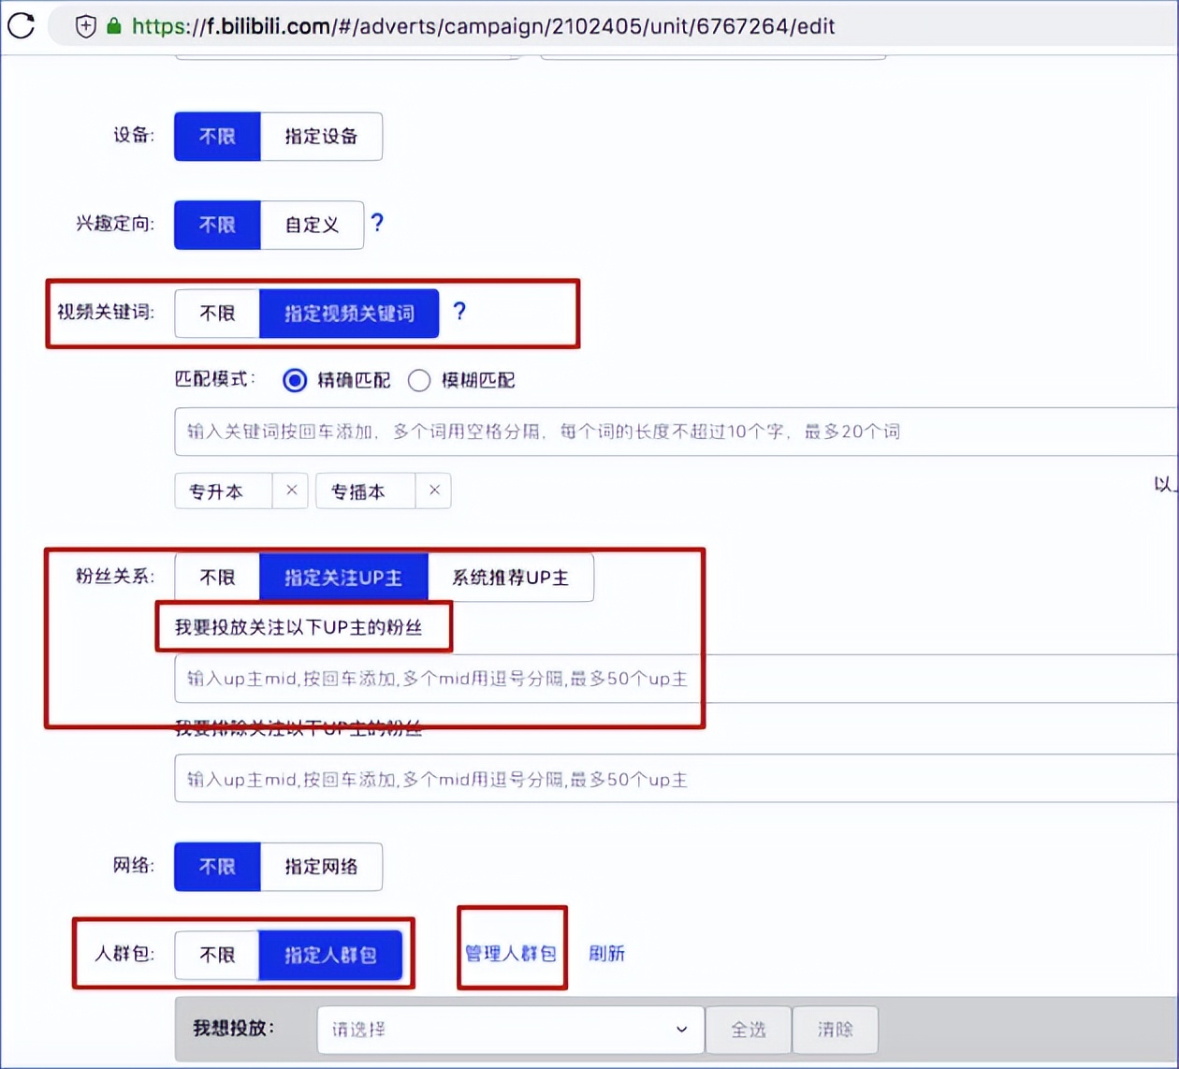Open the 请选择 dropdown under 我想投放
The image size is (1179, 1069).
tap(510, 1029)
